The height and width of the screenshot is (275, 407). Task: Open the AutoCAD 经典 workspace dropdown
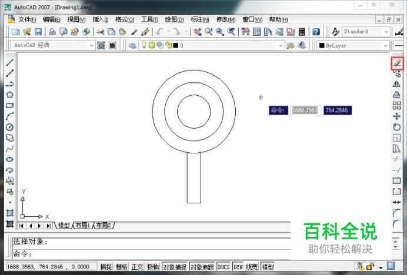(91, 46)
